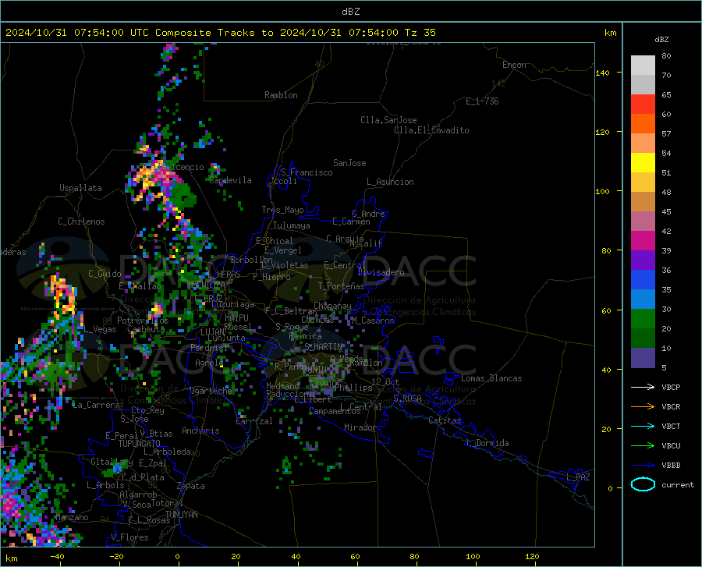Select the orange swatch between 60 and 57

[x=643, y=124]
